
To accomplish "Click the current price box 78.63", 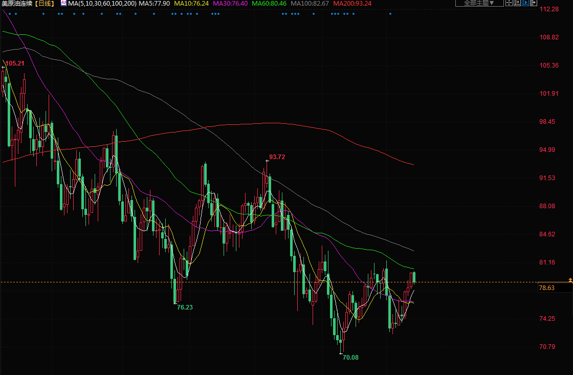I will pos(546,288).
